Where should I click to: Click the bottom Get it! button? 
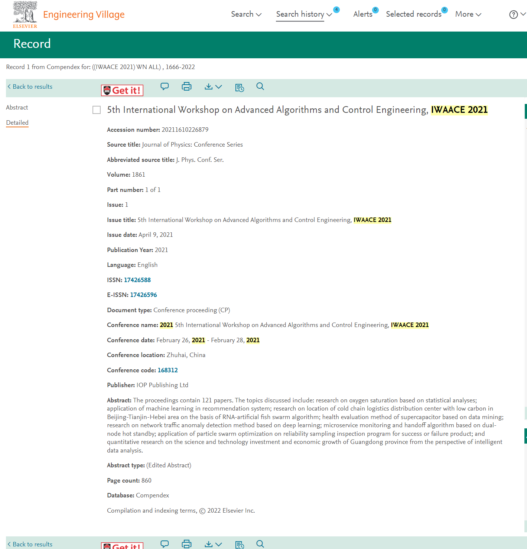(x=122, y=546)
